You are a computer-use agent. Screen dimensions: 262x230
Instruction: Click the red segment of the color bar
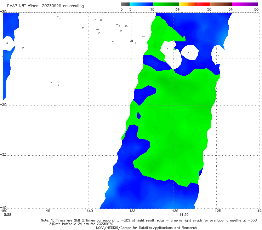[x=203, y=4]
